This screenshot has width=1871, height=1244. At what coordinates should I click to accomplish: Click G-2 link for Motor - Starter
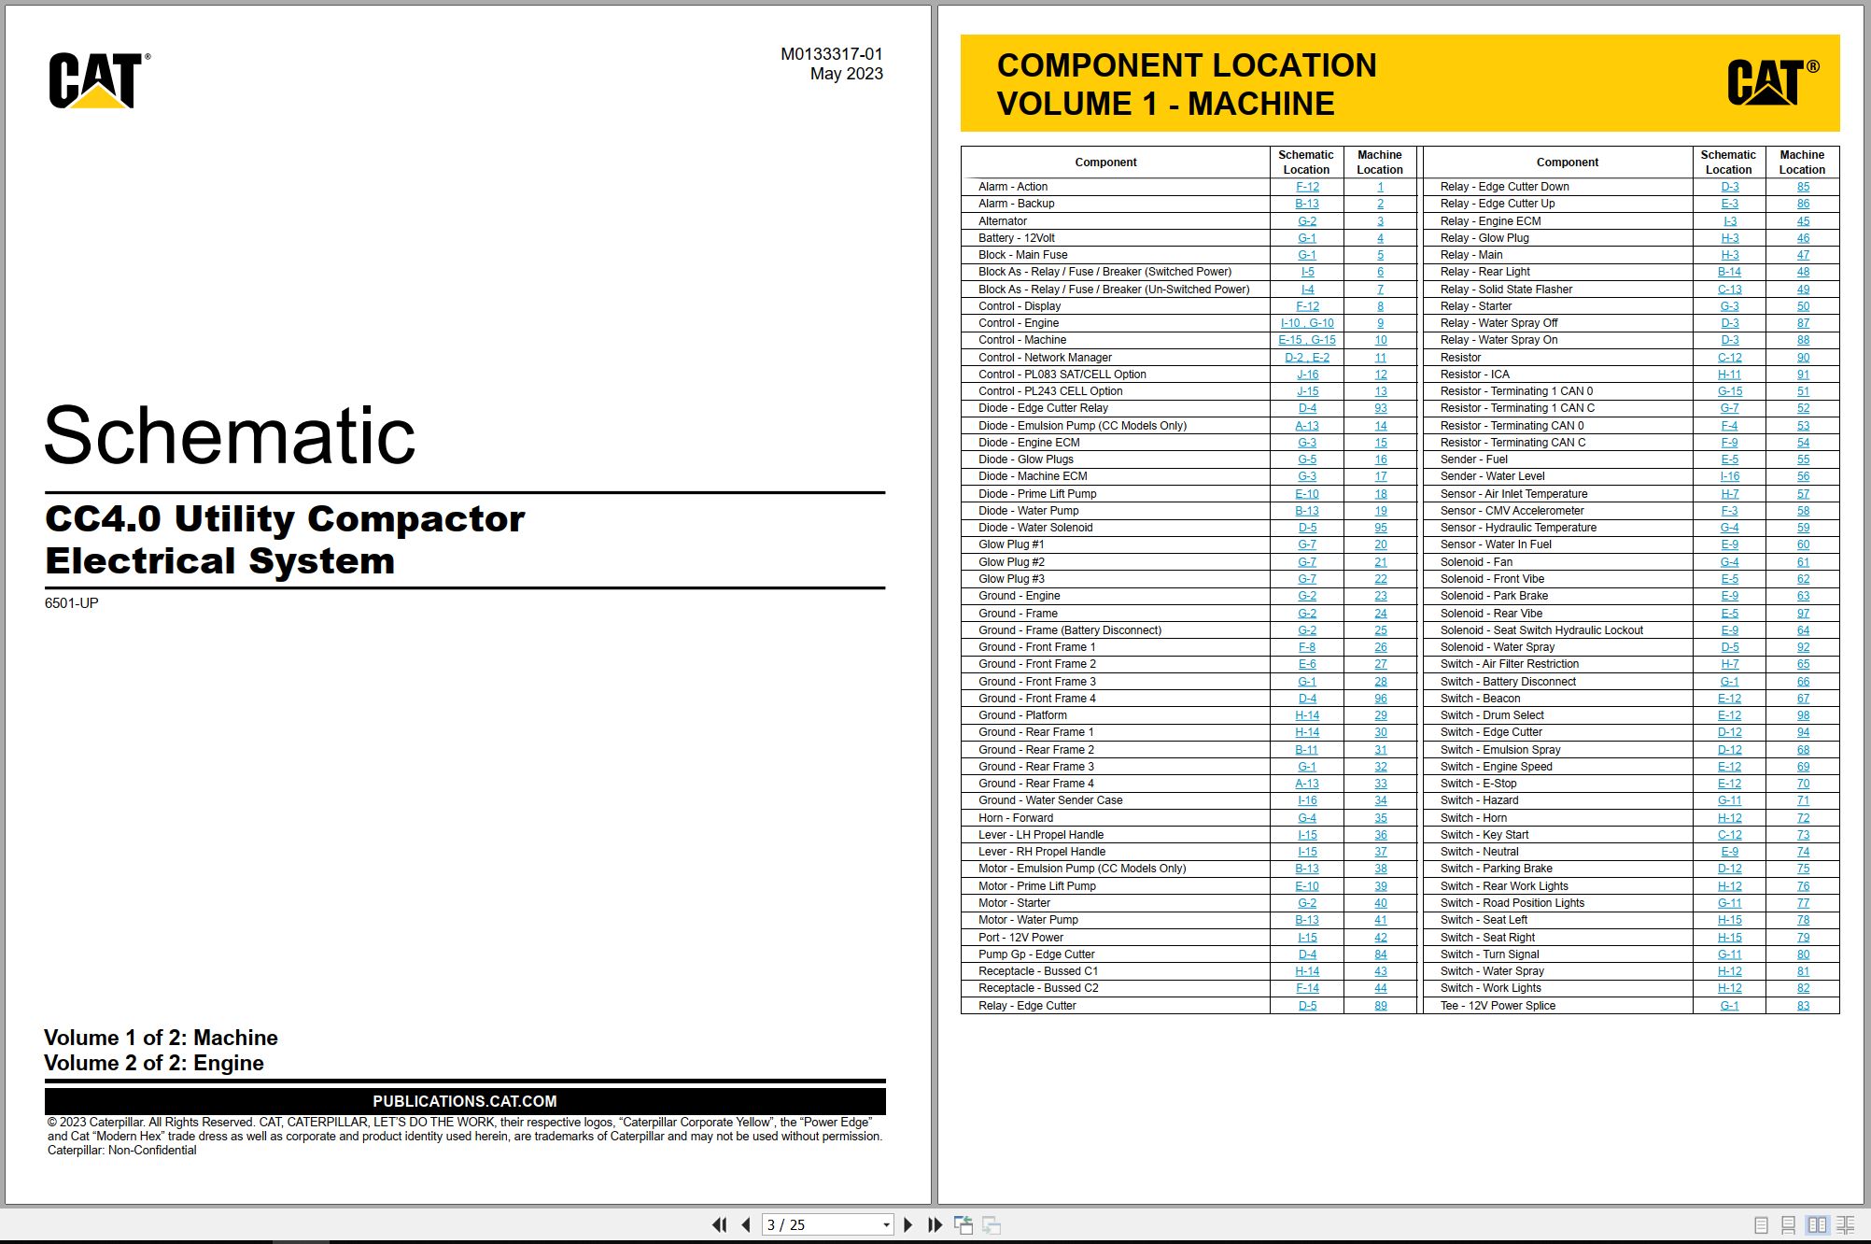click(1307, 903)
